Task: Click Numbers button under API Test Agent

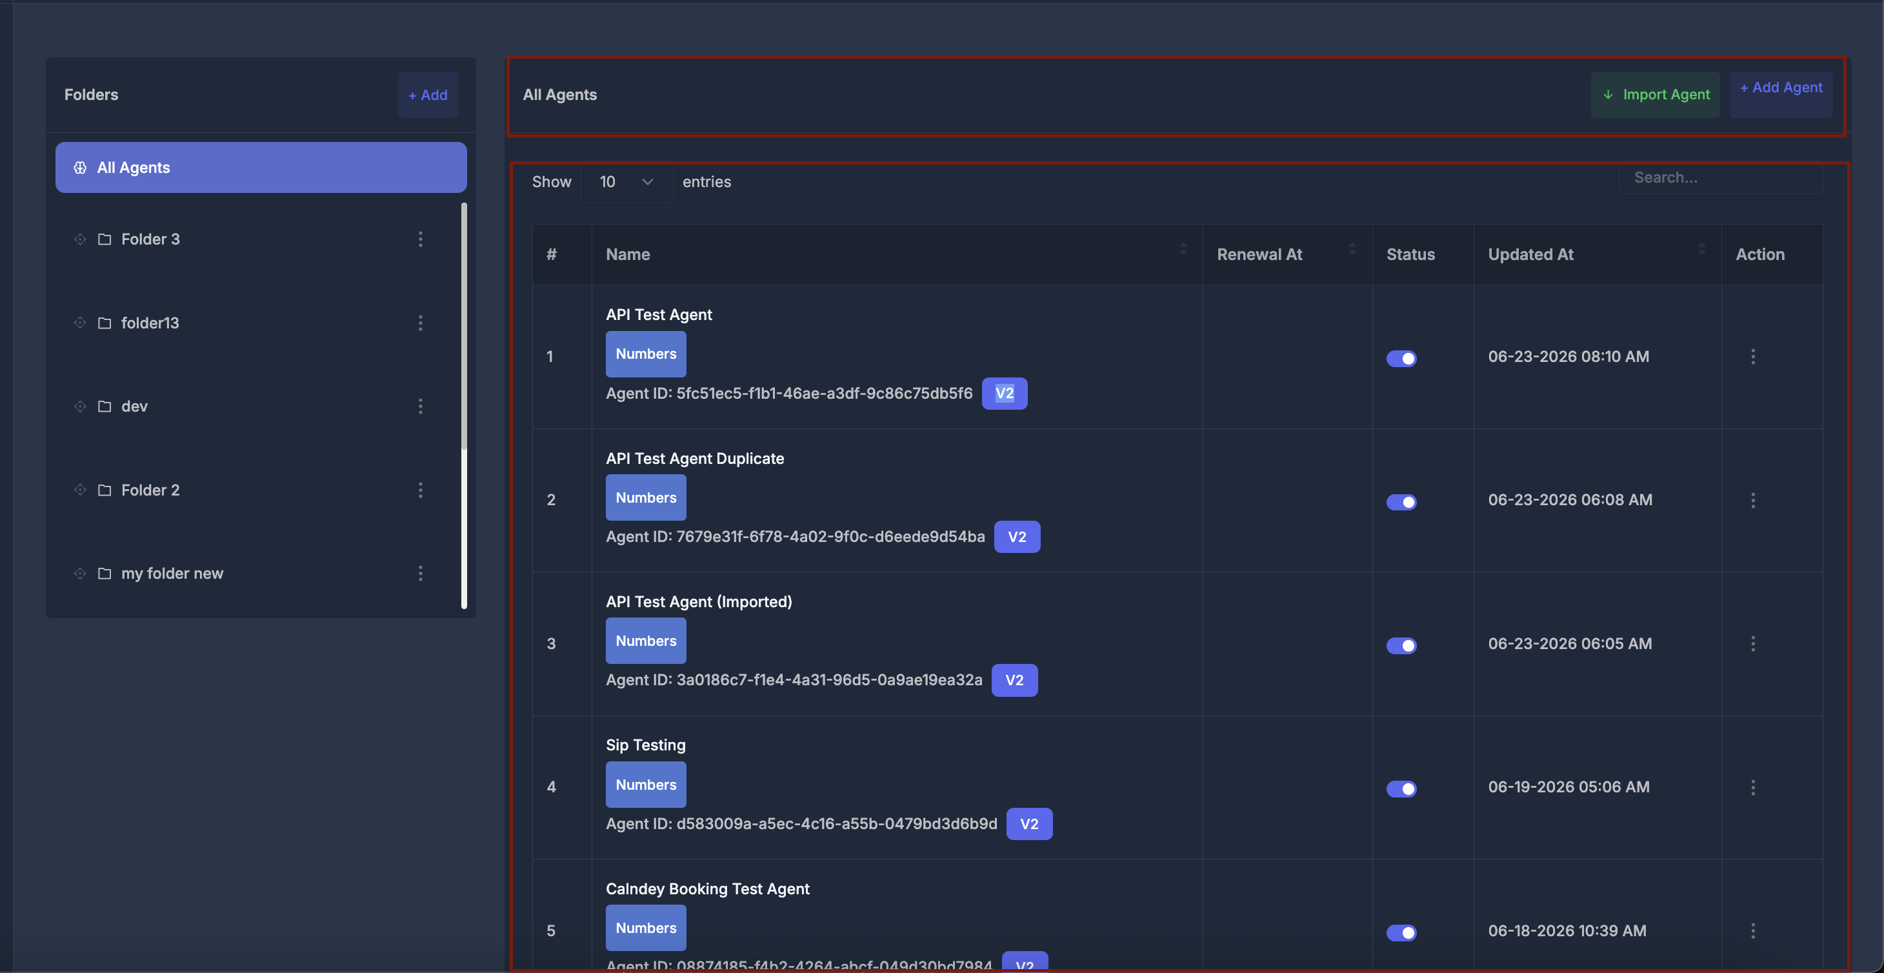Action: click(646, 354)
